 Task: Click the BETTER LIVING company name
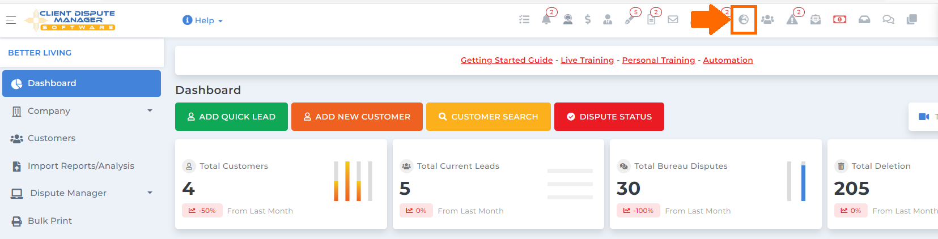(40, 53)
